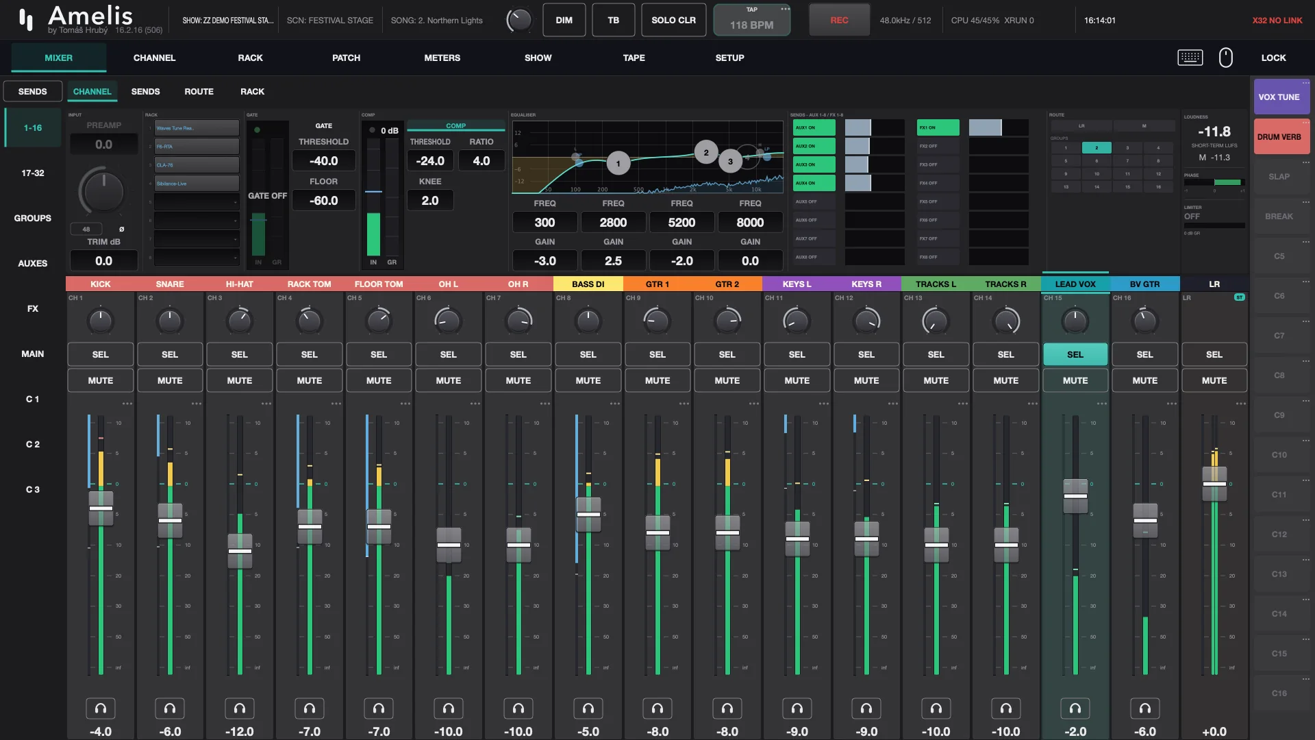
Task: Open the GTR 1 strip options ellipsis
Action: (684, 404)
